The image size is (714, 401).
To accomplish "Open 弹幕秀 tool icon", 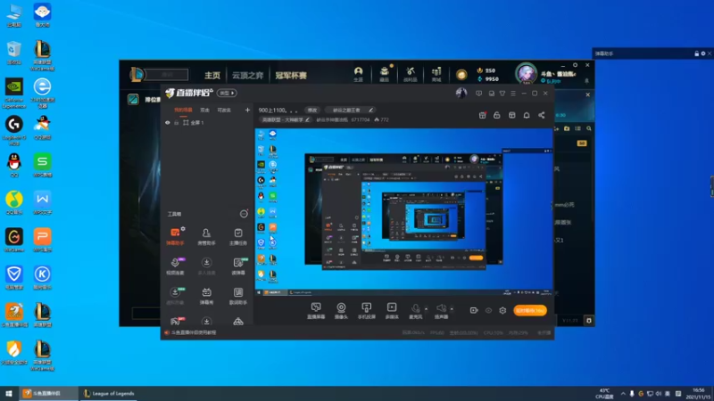I will [x=206, y=296].
